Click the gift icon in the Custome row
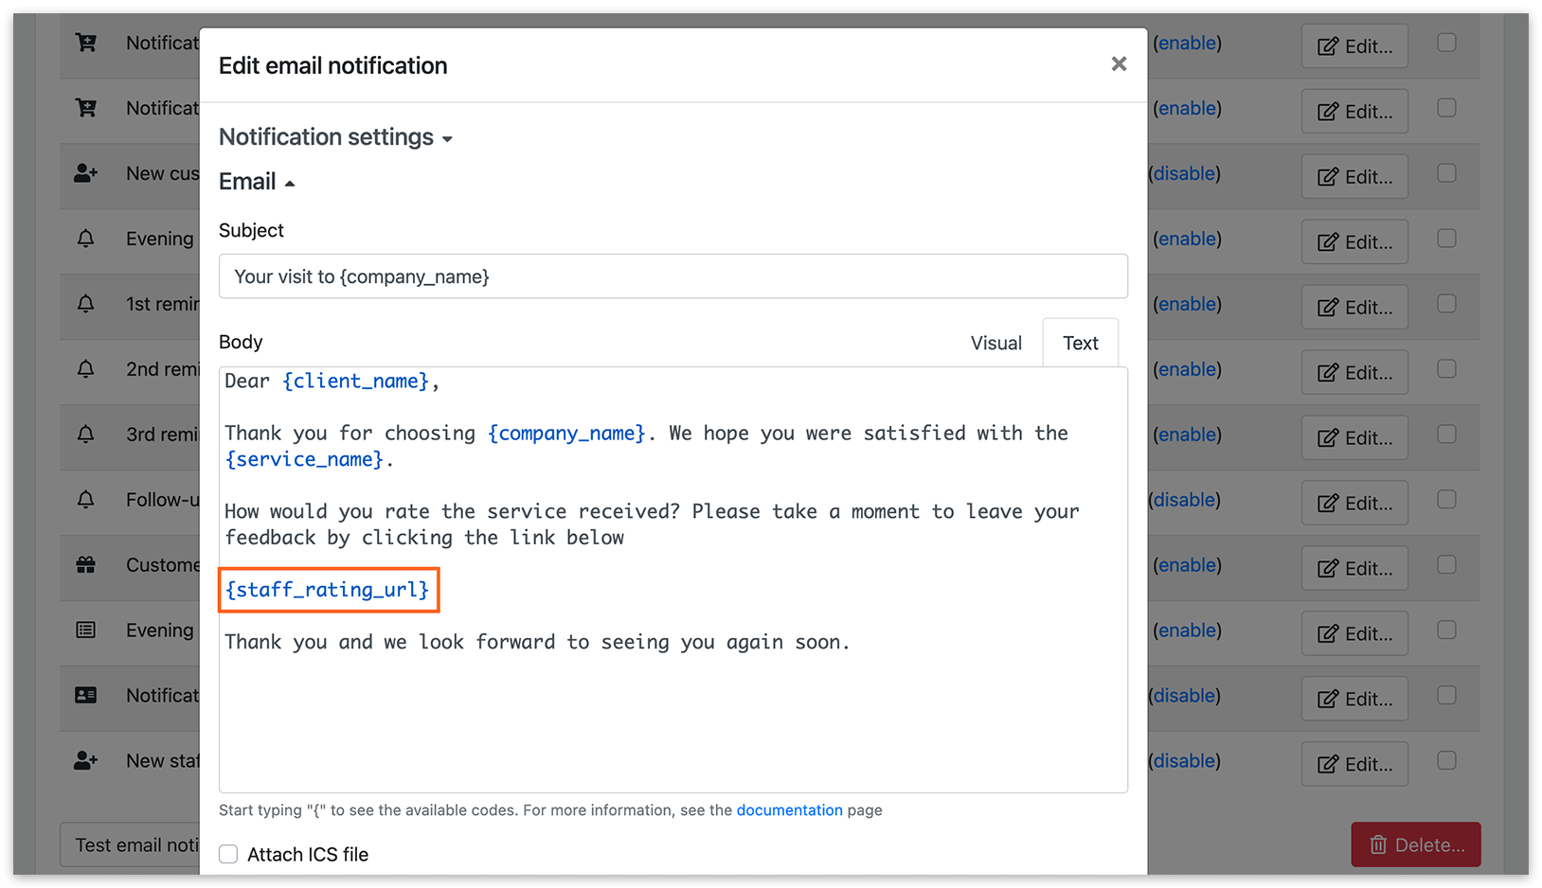 pyautogui.click(x=85, y=565)
